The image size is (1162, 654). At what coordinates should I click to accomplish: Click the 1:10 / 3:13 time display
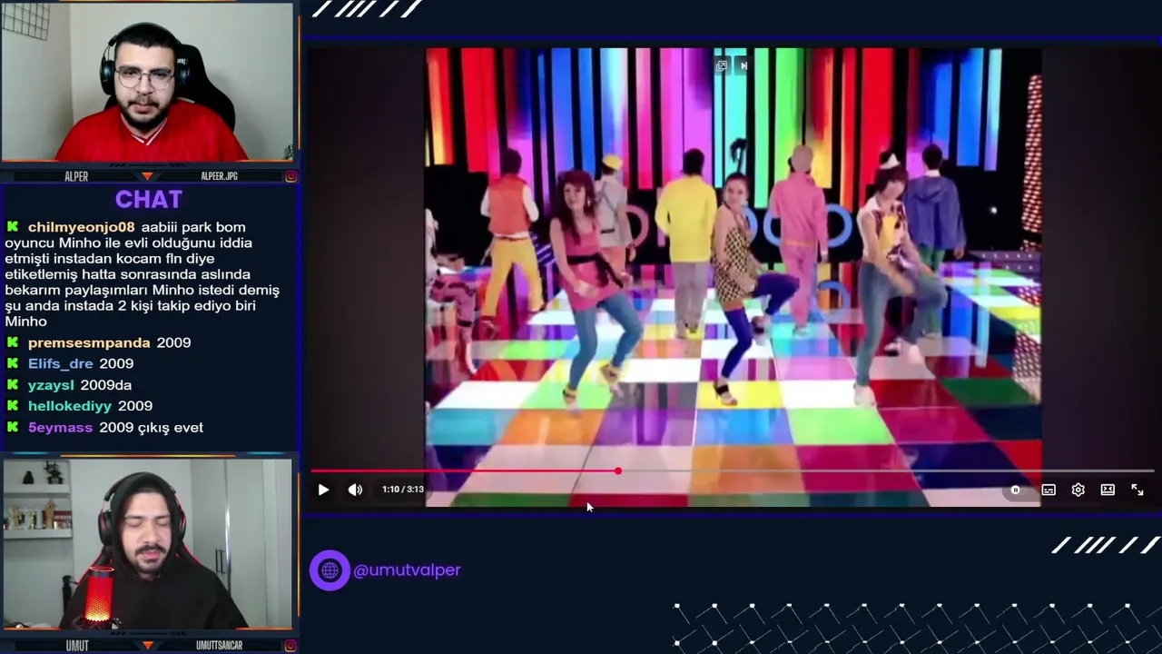[x=403, y=489]
